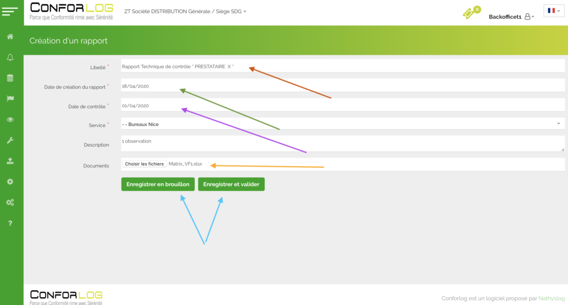Click the database stack icon in sidebar

(x=10, y=78)
